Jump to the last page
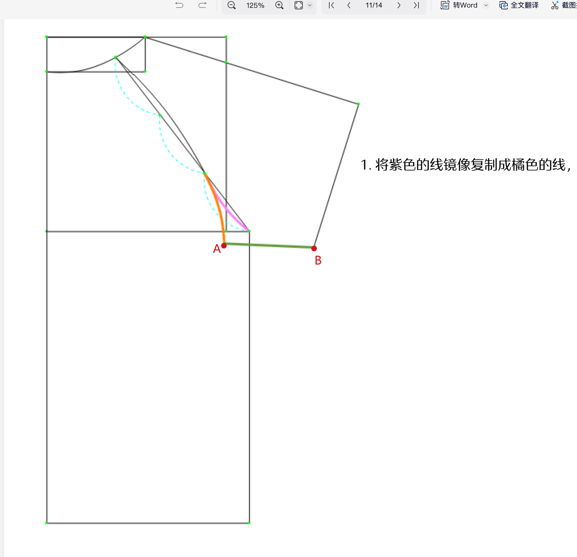Image resolution: width=577 pixels, height=557 pixels. click(416, 5)
